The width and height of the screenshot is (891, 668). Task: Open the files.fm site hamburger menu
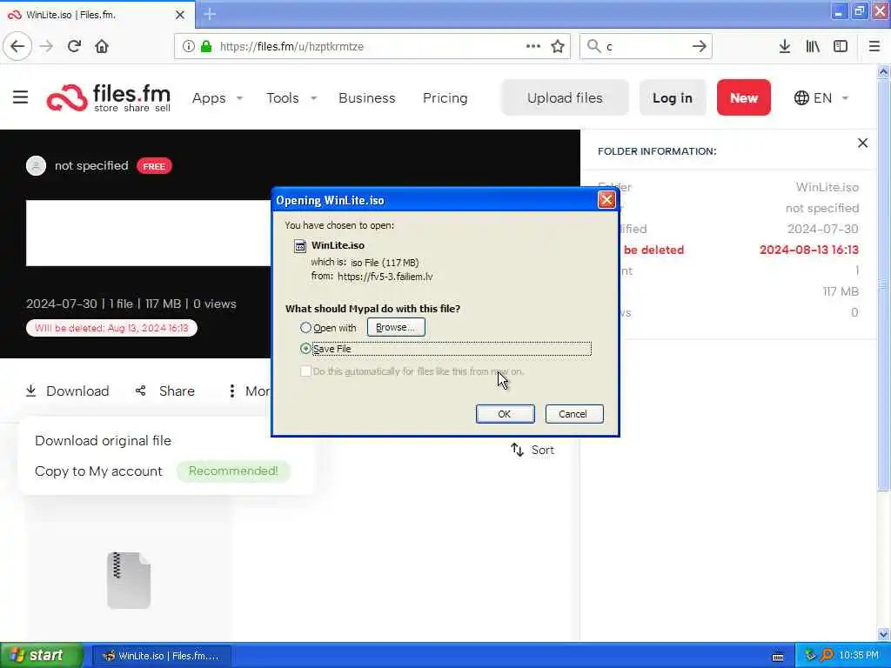[21, 97]
